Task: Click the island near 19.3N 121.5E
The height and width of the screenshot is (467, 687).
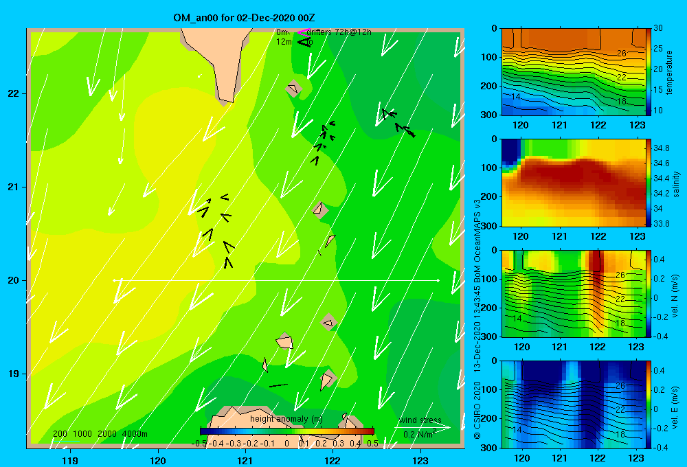Action: 285,341
